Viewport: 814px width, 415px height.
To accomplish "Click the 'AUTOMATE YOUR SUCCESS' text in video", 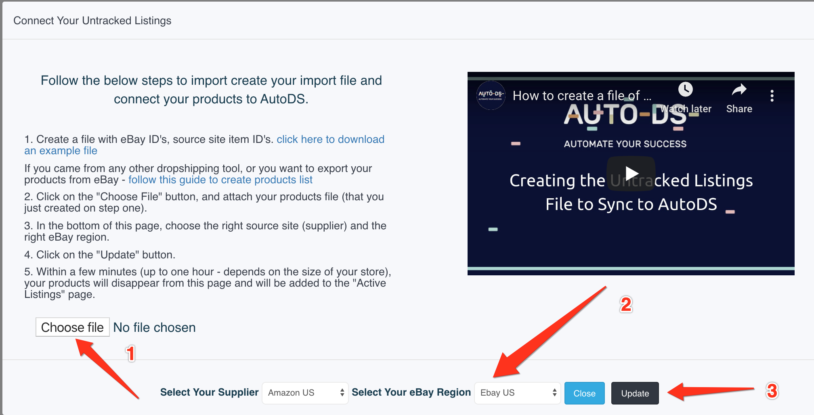I will (x=625, y=144).
